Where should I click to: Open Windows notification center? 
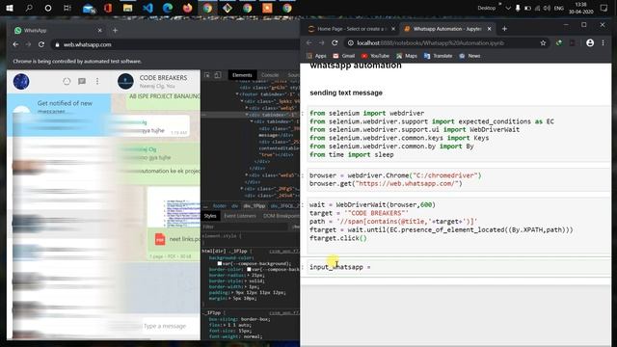pos(604,9)
